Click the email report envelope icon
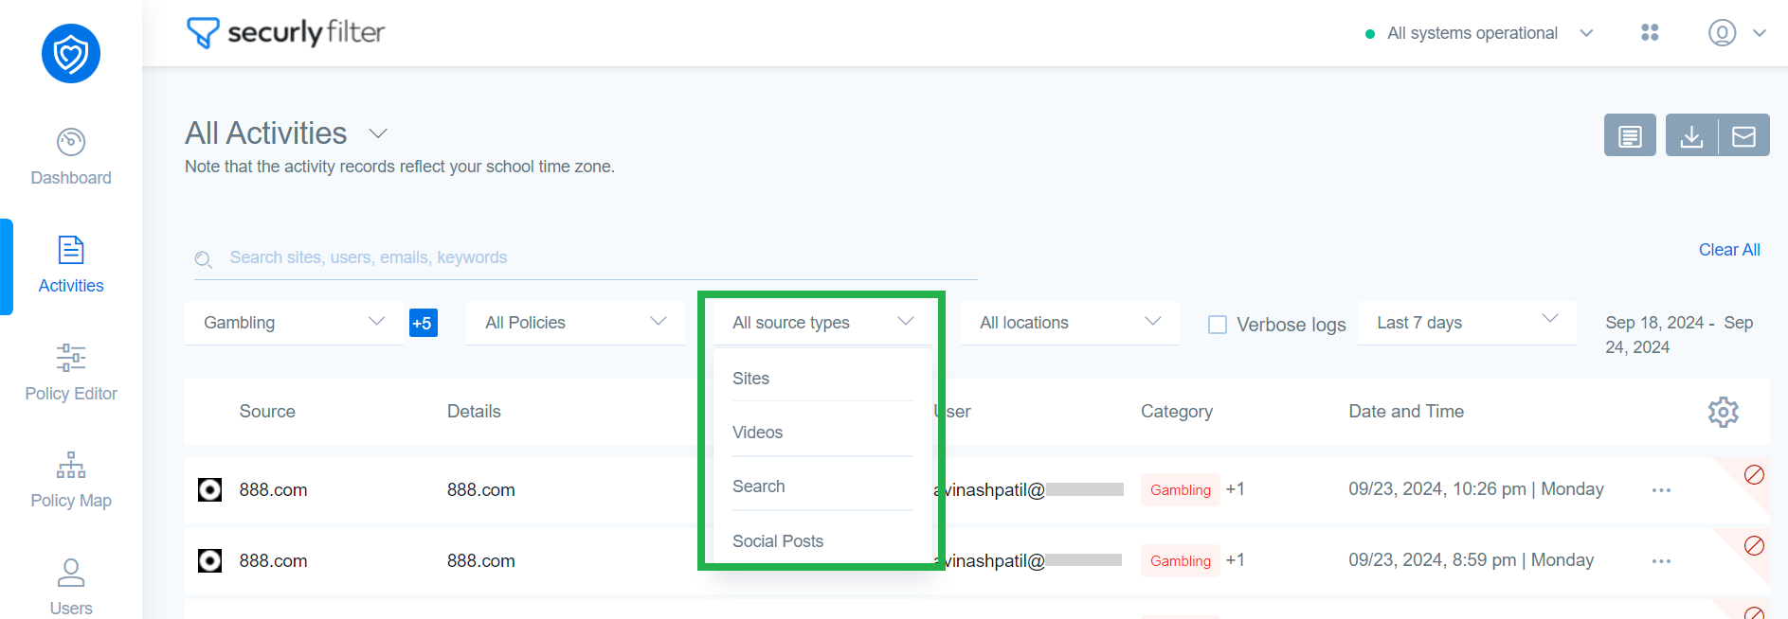1788x619 pixels. pyautogui.click(x=1743, y=135)
